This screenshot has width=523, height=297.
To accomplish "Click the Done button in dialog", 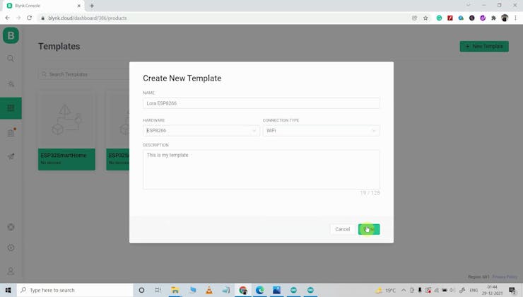I will (x=369, y=229).
